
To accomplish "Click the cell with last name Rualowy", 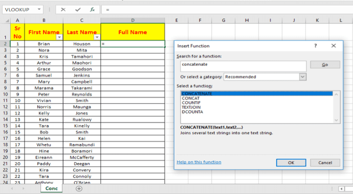I will [x=82, y=119].
